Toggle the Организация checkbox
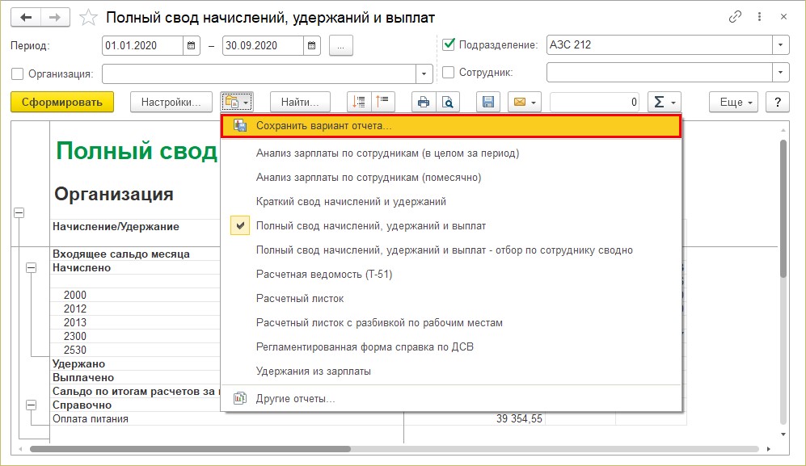Image resolution: width=806 pixels, height=466 pixels. [18, 73]
